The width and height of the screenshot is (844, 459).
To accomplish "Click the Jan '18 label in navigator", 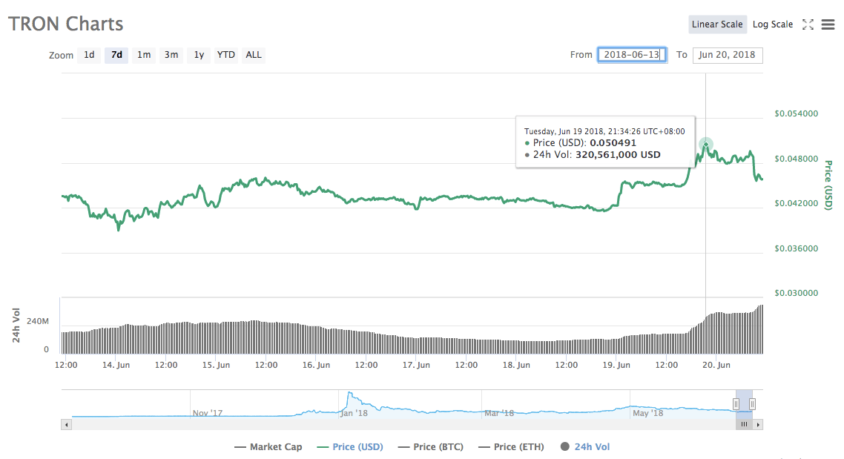I will [354, 413].
